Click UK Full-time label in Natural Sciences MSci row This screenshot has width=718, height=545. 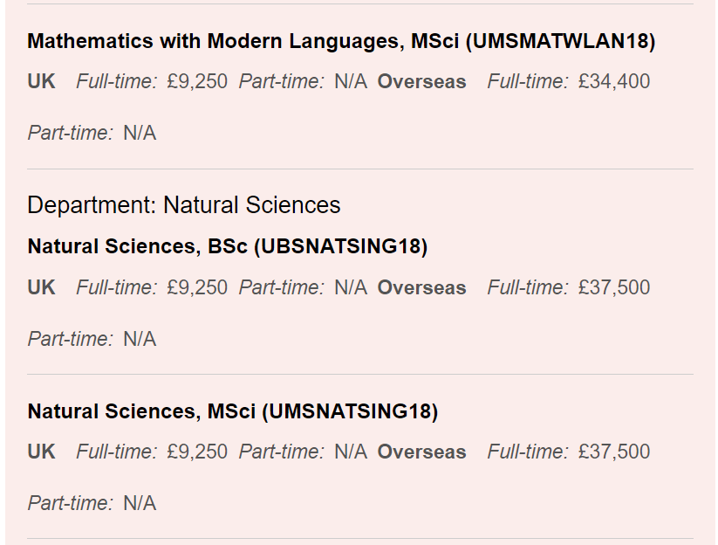(116, 452)
